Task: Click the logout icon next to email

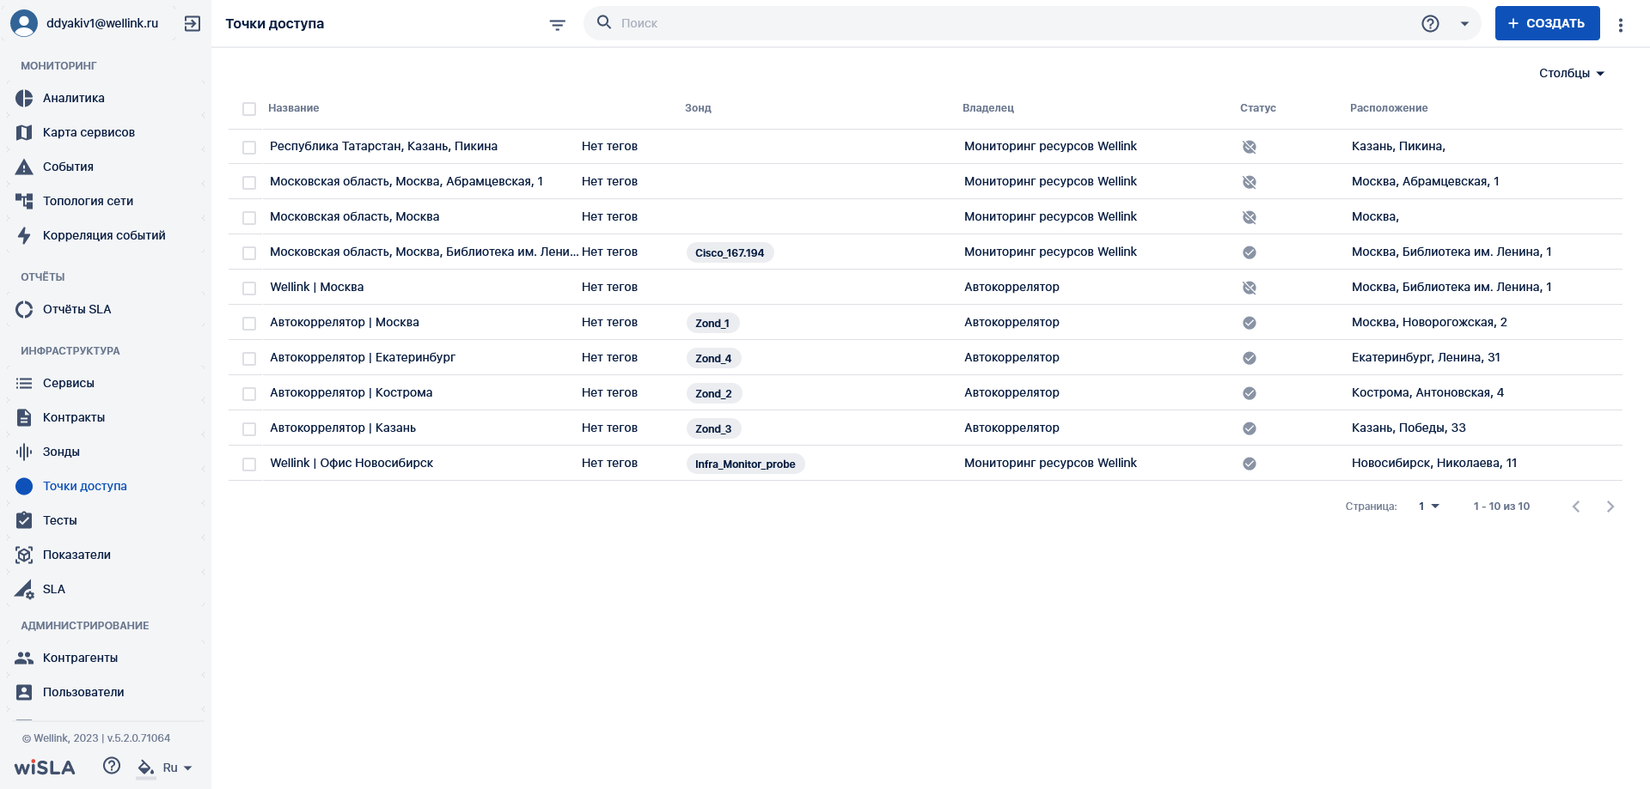Action: pyautogui.click(x=192, y=23)
